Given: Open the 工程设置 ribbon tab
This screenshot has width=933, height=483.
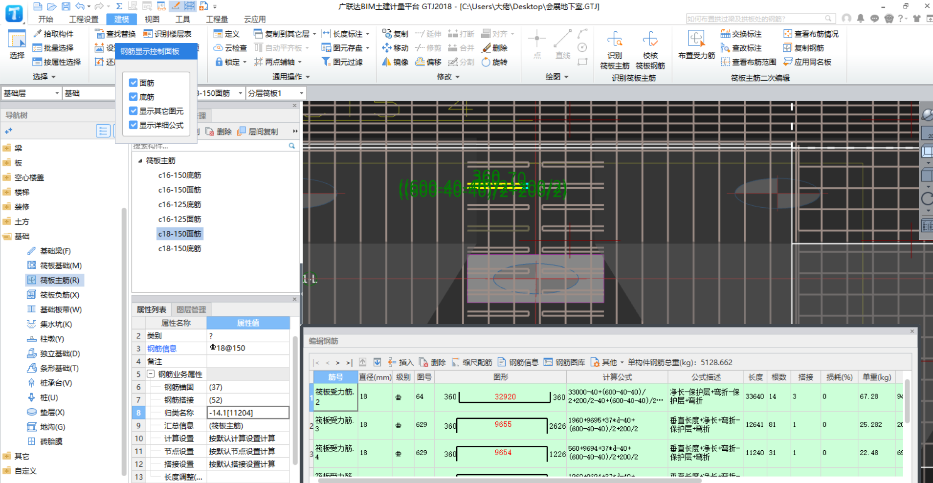Looking at the screenshot, I should point(84,19).
